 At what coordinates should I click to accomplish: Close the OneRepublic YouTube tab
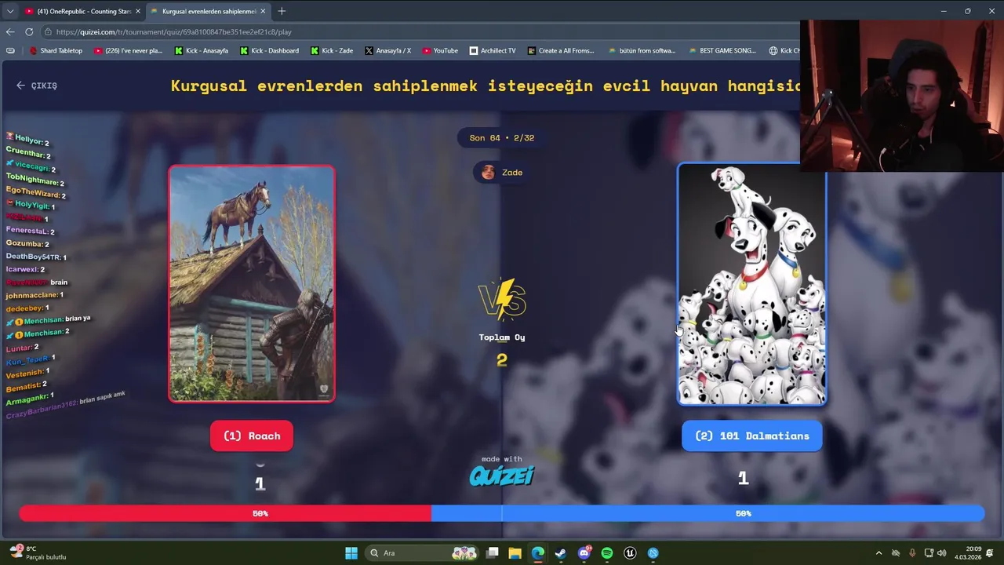point(137,11)
